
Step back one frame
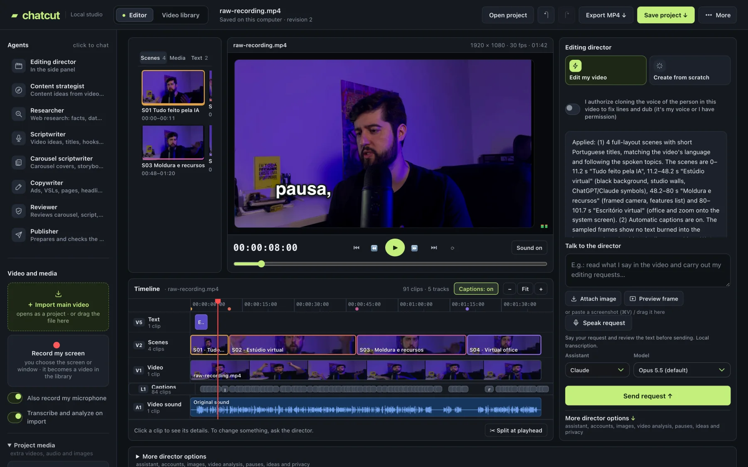click(374, 248)
